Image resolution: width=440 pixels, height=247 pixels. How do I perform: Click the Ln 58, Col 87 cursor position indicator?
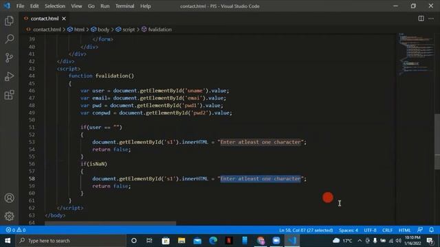(x=306, y=230)
